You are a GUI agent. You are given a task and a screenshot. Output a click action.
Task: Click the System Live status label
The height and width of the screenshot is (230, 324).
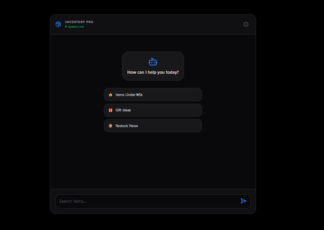click(x=76, y=27)
